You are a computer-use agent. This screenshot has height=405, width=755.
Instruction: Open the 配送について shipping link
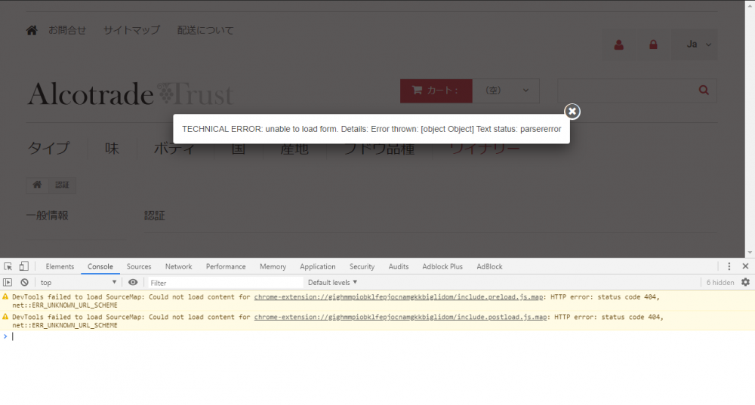205,30
